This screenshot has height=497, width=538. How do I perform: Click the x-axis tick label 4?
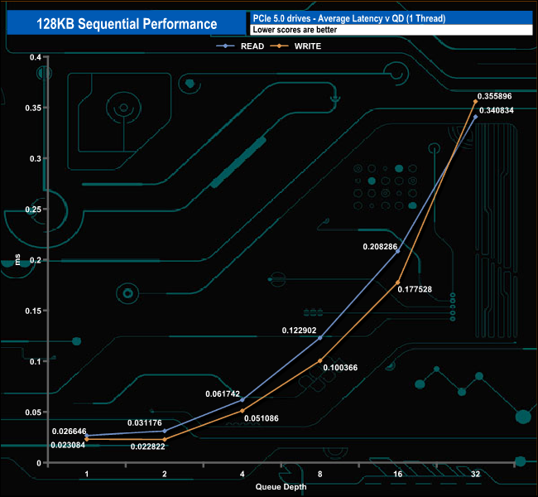(243, 474)
